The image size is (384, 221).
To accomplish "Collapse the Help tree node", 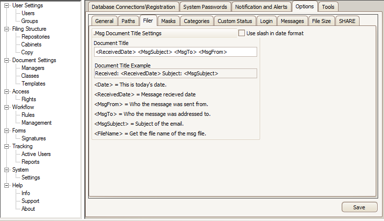I will pos(7,185).
